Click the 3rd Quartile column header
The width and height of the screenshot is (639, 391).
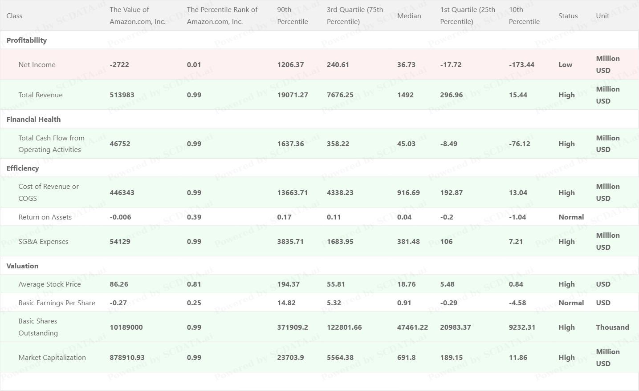click(x=355, y=16)
